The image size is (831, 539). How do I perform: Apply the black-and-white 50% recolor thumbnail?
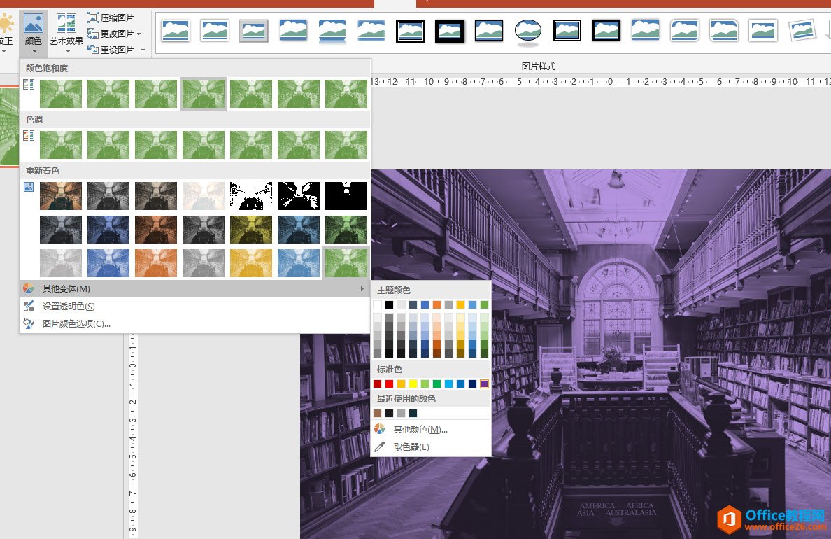(x=299, y=196)
